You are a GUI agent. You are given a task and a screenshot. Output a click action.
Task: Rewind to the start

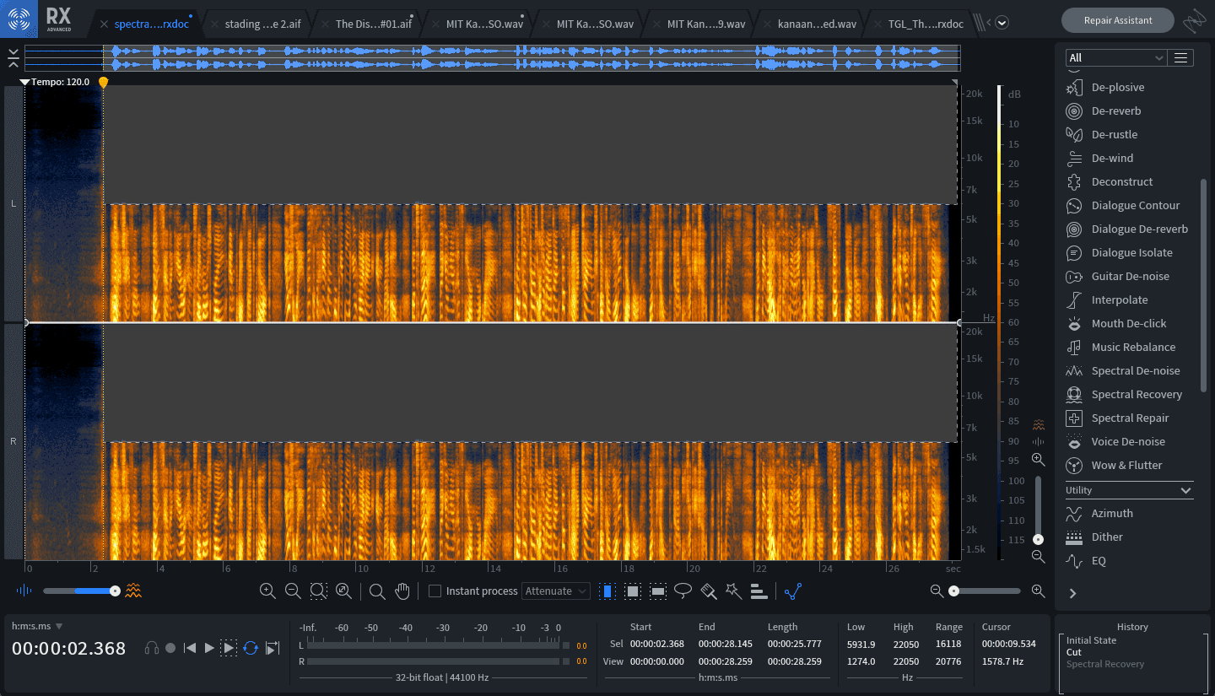[x=190, y=648]
